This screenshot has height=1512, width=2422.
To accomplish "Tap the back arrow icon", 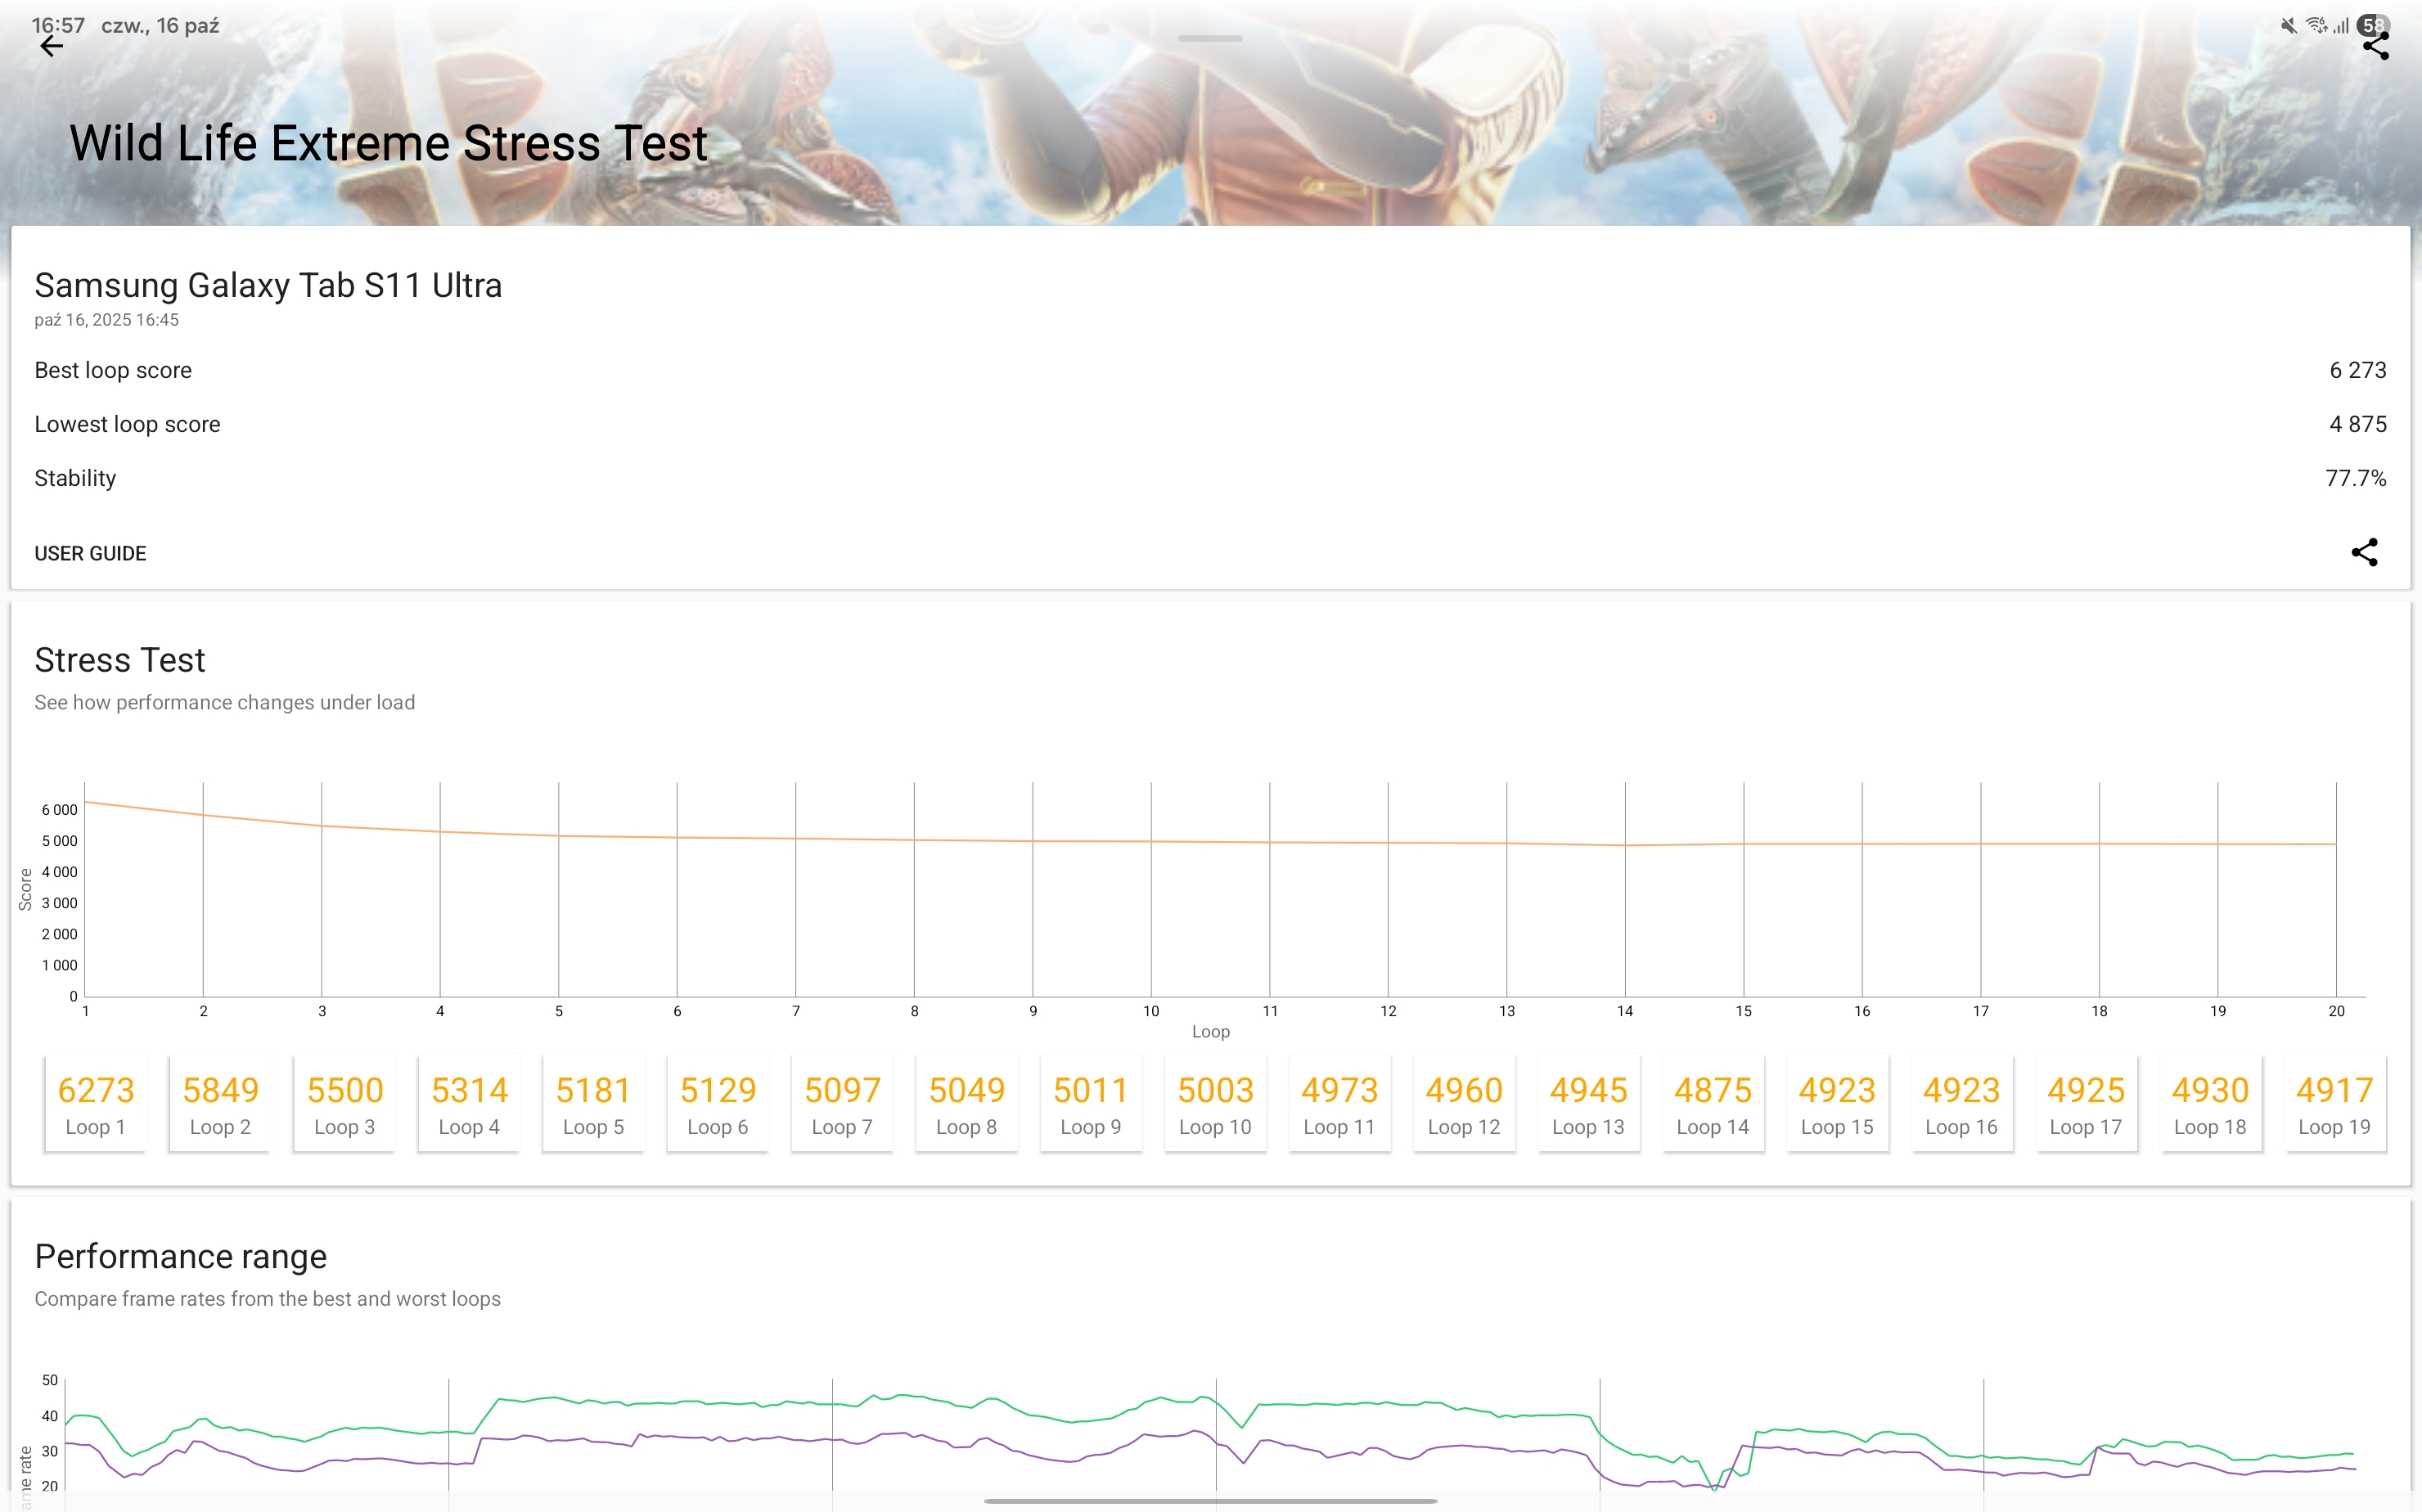I will point(51,47).
